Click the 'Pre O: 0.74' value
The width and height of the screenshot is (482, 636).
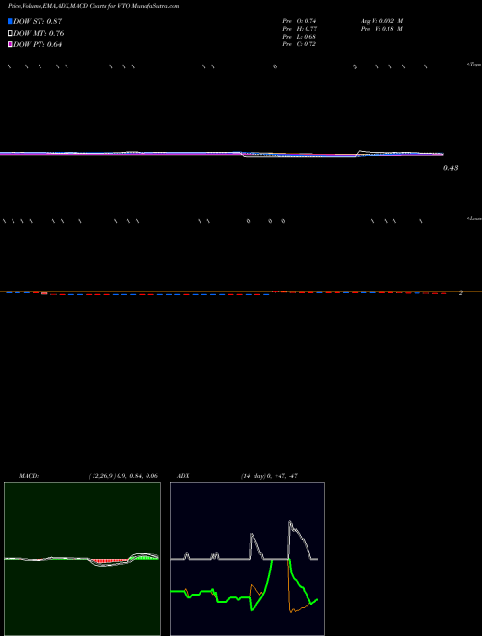coord(300,21)
